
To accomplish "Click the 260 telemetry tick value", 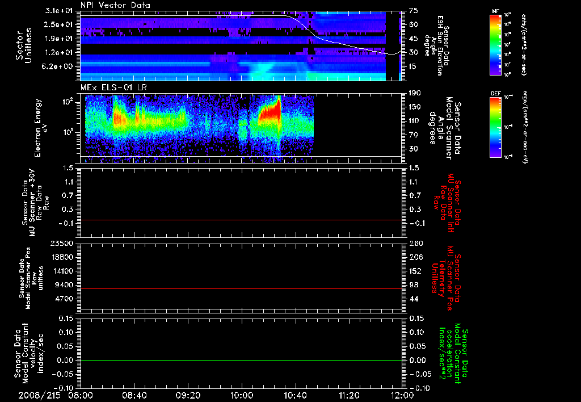I will pos(415,243).
